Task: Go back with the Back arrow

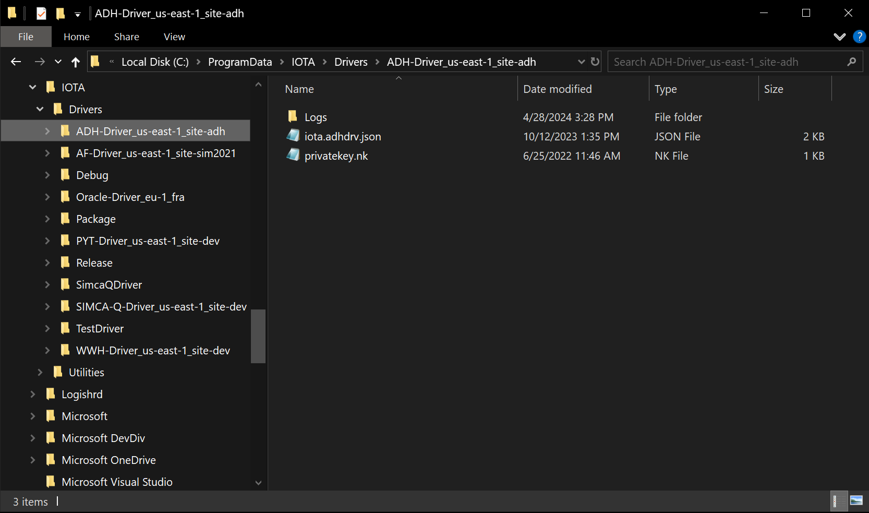Action: (x=16, y=62)
